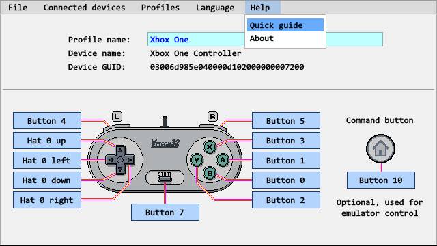Click the X button on the gamepad
Viewport: 437px width, 246px height.
(210, 147)
